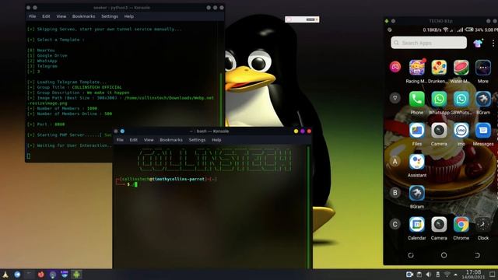Image resolution: width=498 pixels, height=280 pixels.
Task: Click the bash Konsole vertical scrollbar
Action: 308,207
